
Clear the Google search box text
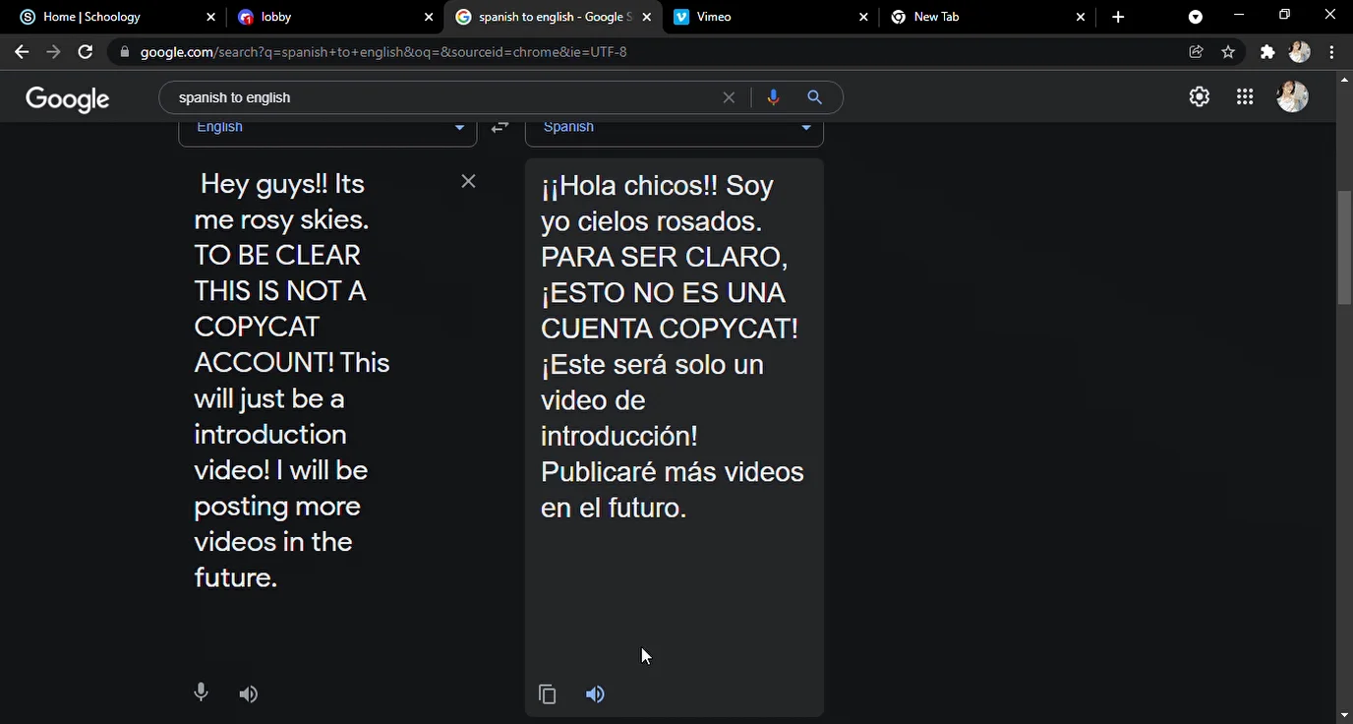[x=729, y=97]
